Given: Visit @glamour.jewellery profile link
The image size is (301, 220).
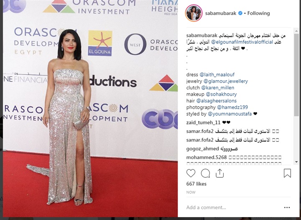Looking at the screenshot, I should pyautogui.click(x=226, y=81).
